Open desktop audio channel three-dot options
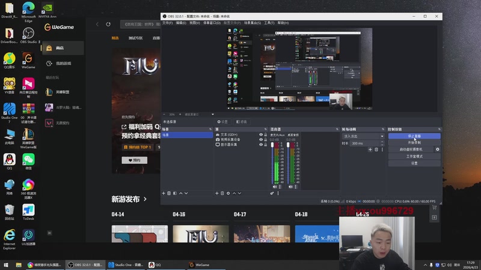The width and height of the screenshot is (481, 270). (x=296, y=187)
